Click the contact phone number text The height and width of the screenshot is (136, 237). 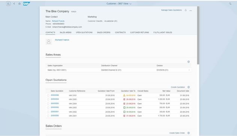point(58,24)
